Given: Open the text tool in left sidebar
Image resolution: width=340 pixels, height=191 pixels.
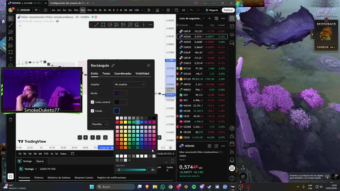Looking at the screenshot, I should point(11,59).
